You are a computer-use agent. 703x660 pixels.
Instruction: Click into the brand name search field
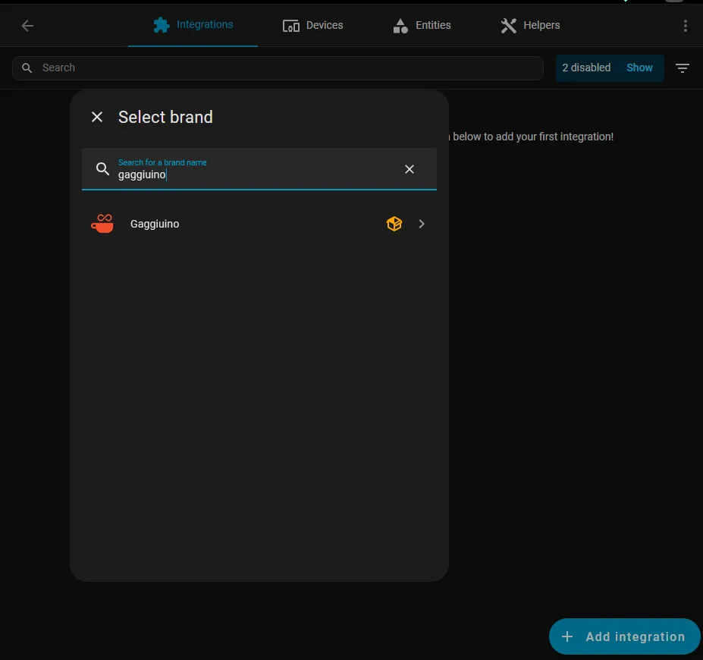point(259,169)
